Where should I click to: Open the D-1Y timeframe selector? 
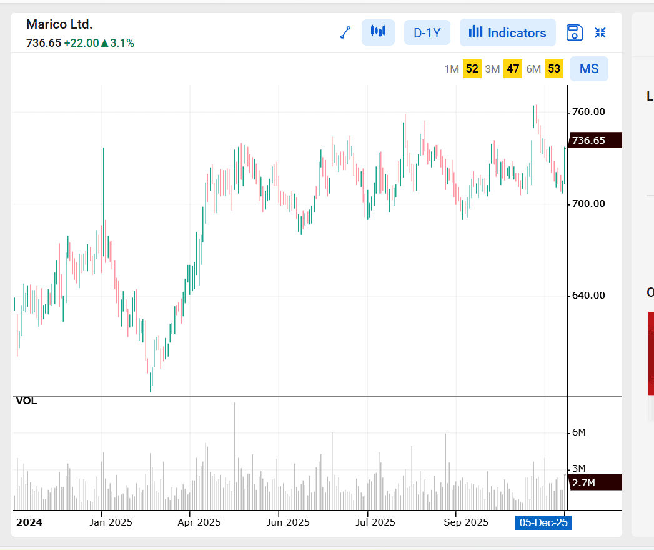pos(427,32)
